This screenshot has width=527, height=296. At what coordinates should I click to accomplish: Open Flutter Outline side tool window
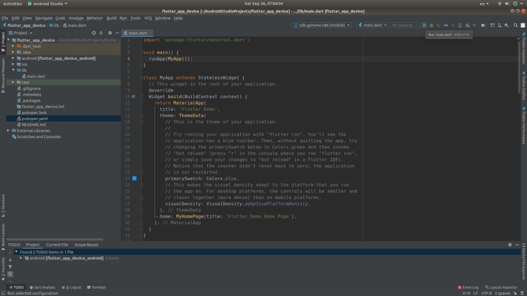523,86
